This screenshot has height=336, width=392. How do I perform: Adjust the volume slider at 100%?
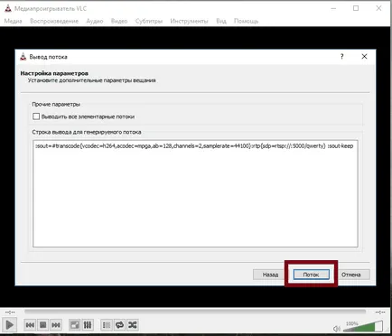pos(363,326)
